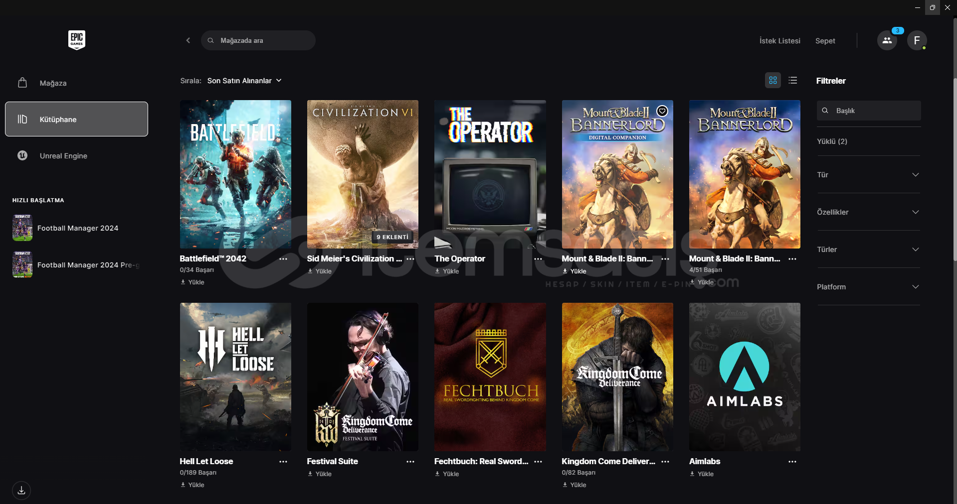Open the friends list icon
Image resolution: width=957 pixels, height=504 pixels.
point(887,40)
